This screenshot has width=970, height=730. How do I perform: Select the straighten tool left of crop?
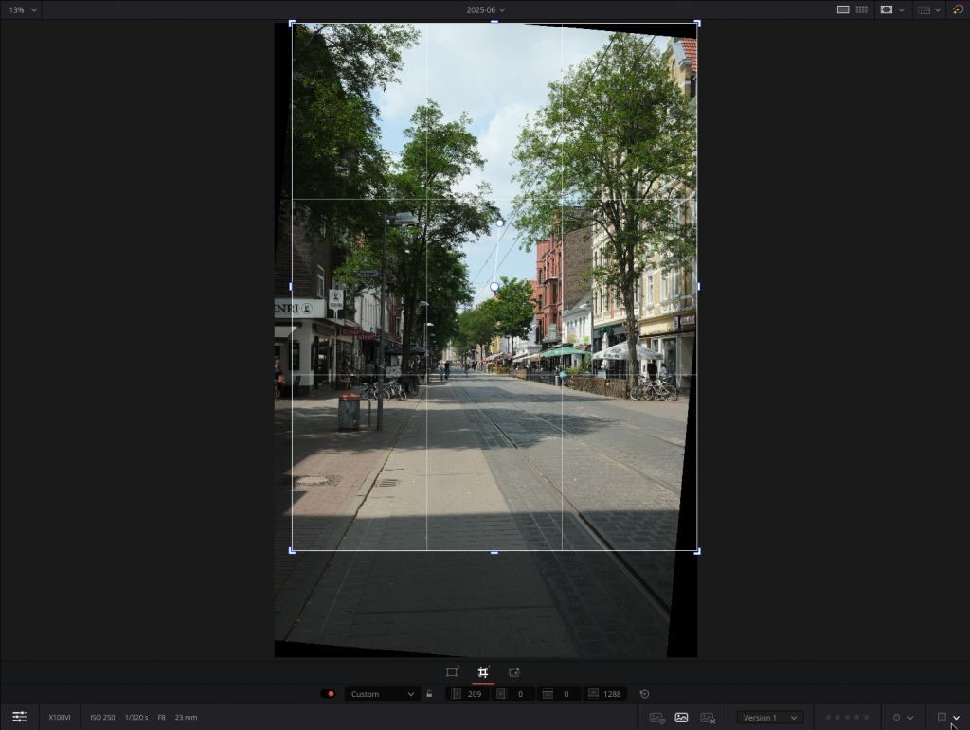[x=451, y=671]
